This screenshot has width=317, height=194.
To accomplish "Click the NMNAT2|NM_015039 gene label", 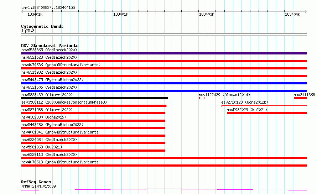I will tap(38, 186).
